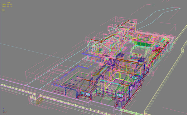
Task: Click the 'FPS' readout text
Action: point(3,10)
